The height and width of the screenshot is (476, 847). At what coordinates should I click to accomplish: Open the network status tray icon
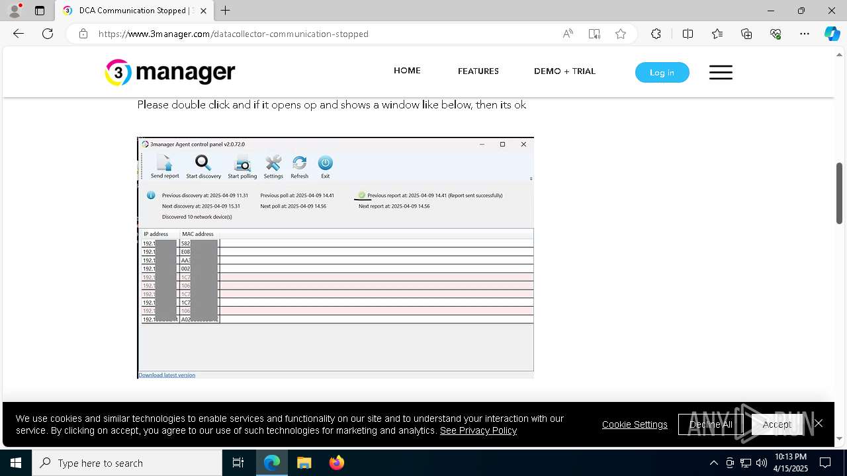pyautogui.click(x=746, y=463)
